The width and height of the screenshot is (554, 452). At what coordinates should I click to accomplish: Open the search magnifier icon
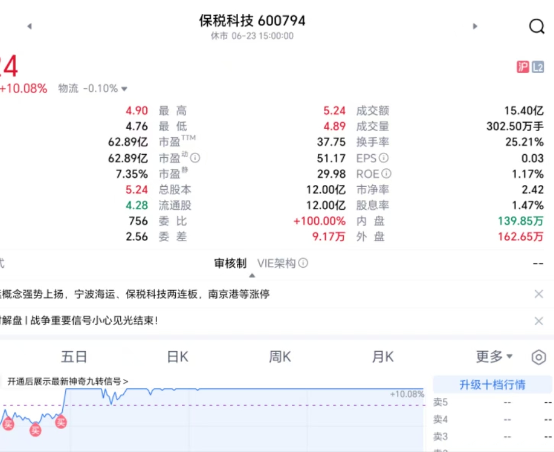(536, 26)
